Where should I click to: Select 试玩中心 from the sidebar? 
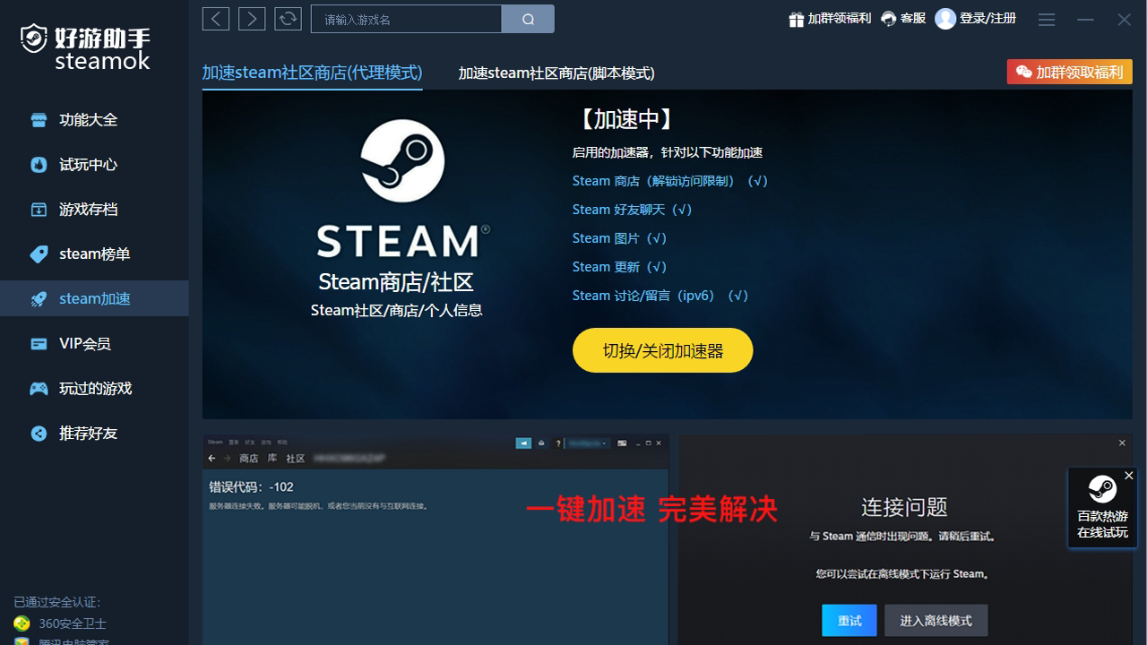click(82, 164)
